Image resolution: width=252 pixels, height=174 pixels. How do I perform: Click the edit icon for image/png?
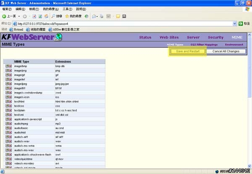(7, 70)
